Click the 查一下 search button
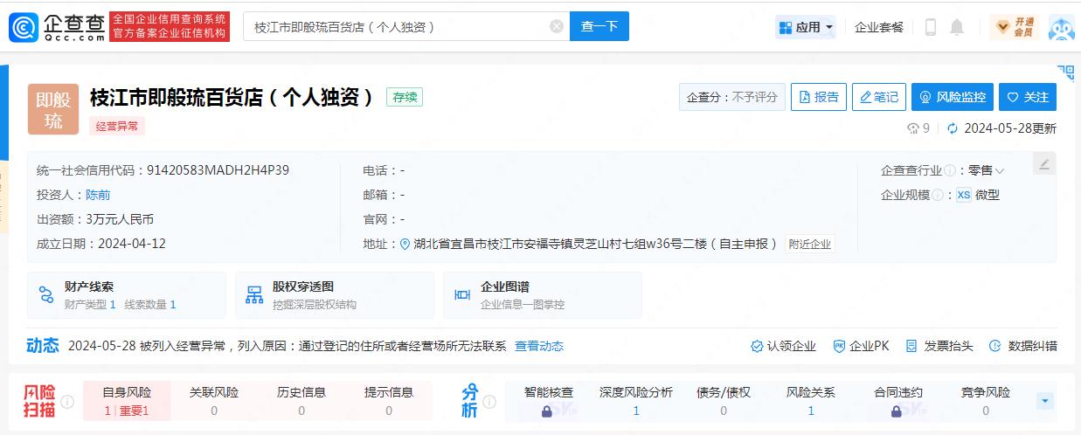The height and width of the screenshot is (435, 1081). tap(599, 26)
